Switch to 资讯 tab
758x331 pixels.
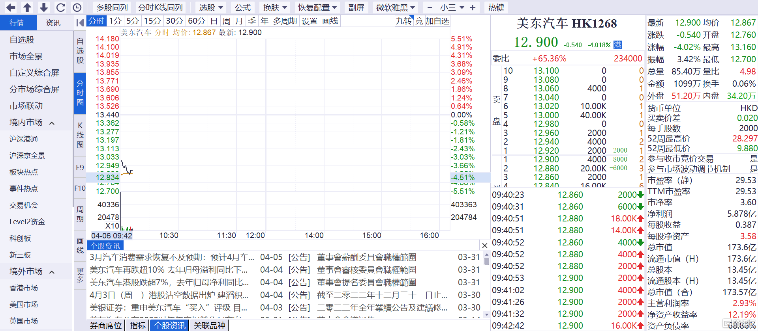click(x=54, y=23)
